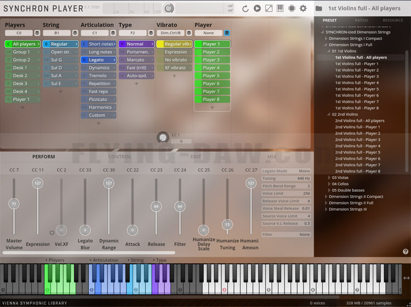
Task: Click the play button in top toolbar
Action: 257,8
